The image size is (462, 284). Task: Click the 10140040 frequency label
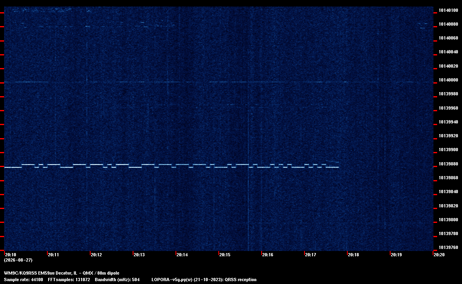coord(449,52)
